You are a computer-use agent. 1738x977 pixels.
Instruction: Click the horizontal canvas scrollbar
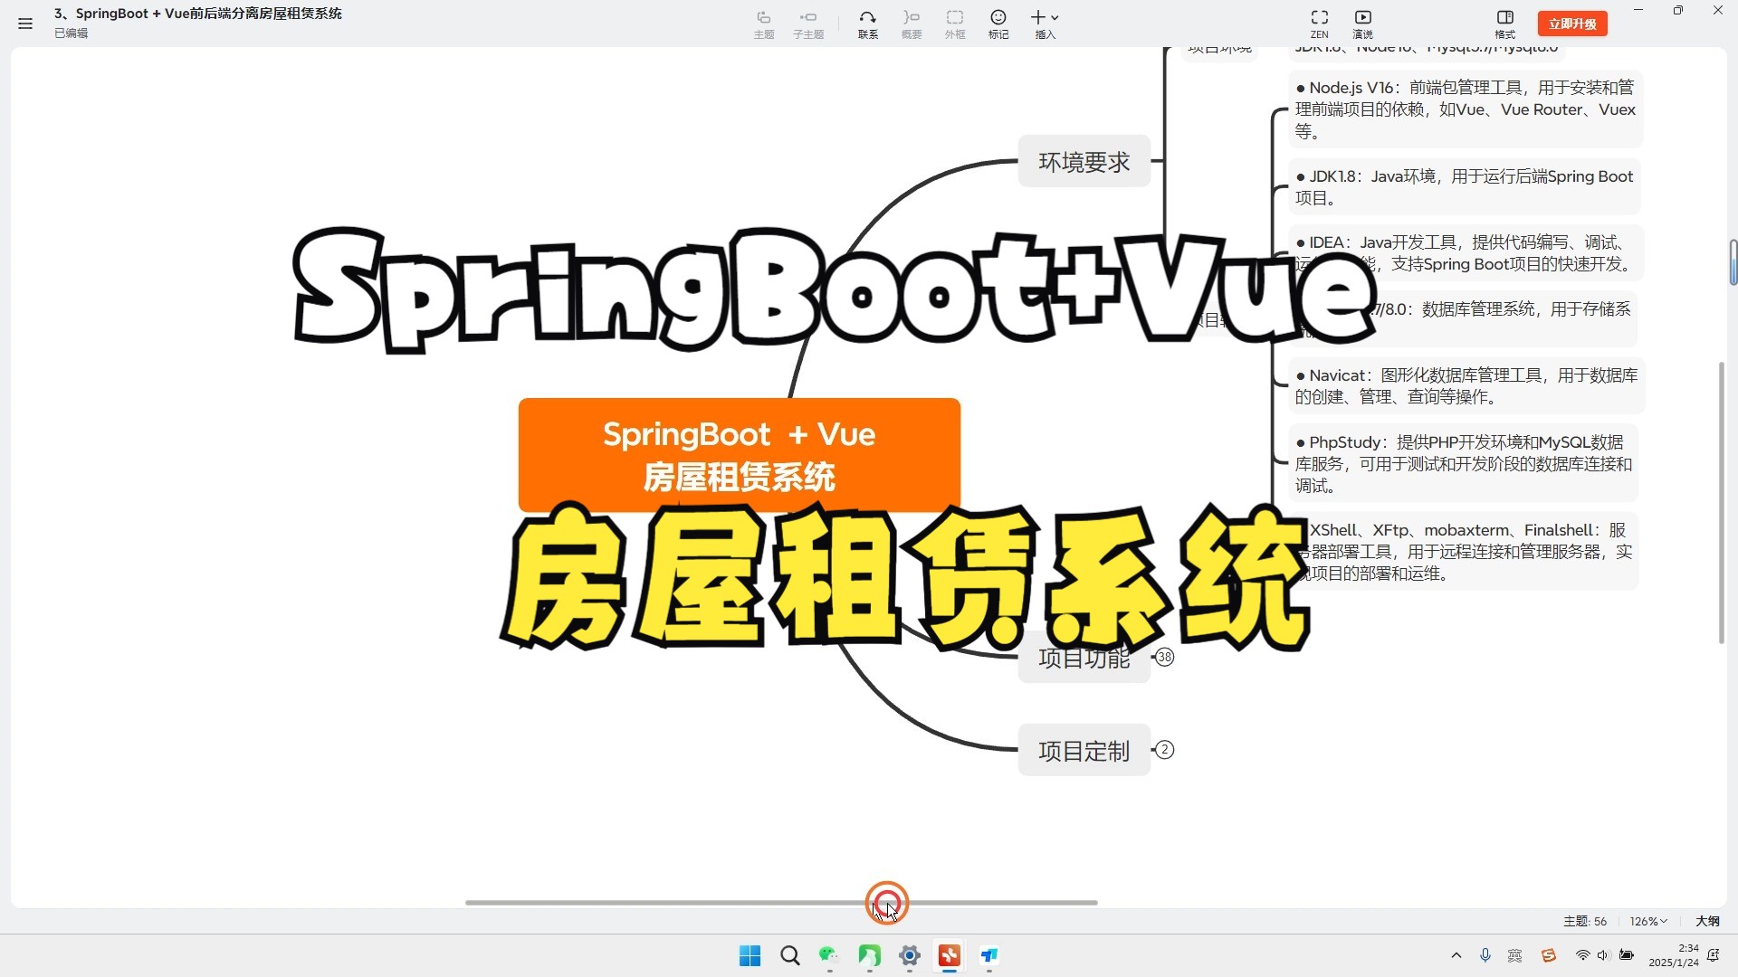(x=781, y=903)
